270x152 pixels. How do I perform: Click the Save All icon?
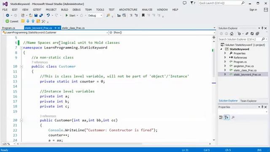point(41,16)
